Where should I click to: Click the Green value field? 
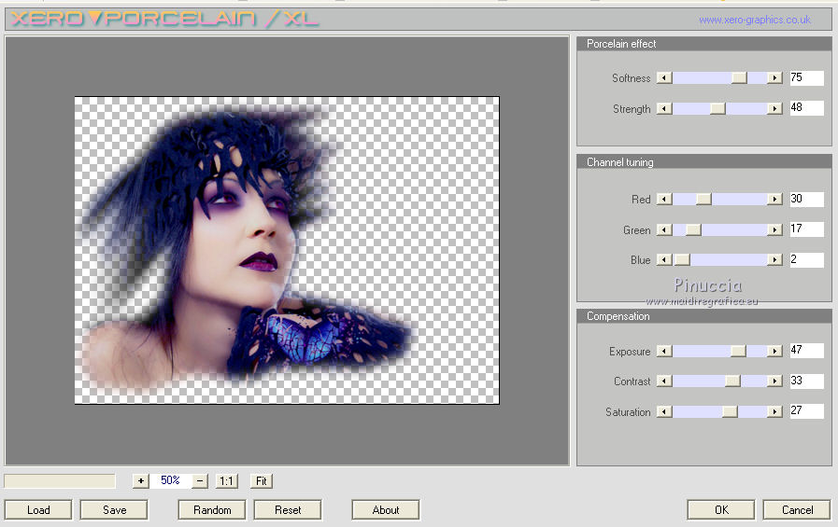click(x=806, y=229)
